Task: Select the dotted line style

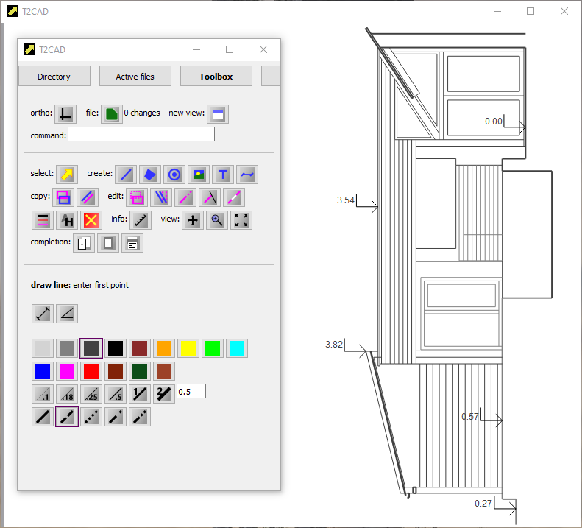Action: 91,417
